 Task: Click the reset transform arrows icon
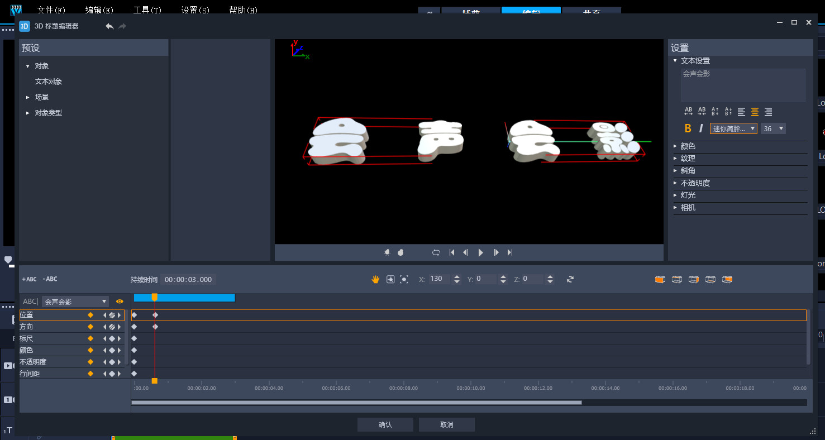click(x=570, y=279)
